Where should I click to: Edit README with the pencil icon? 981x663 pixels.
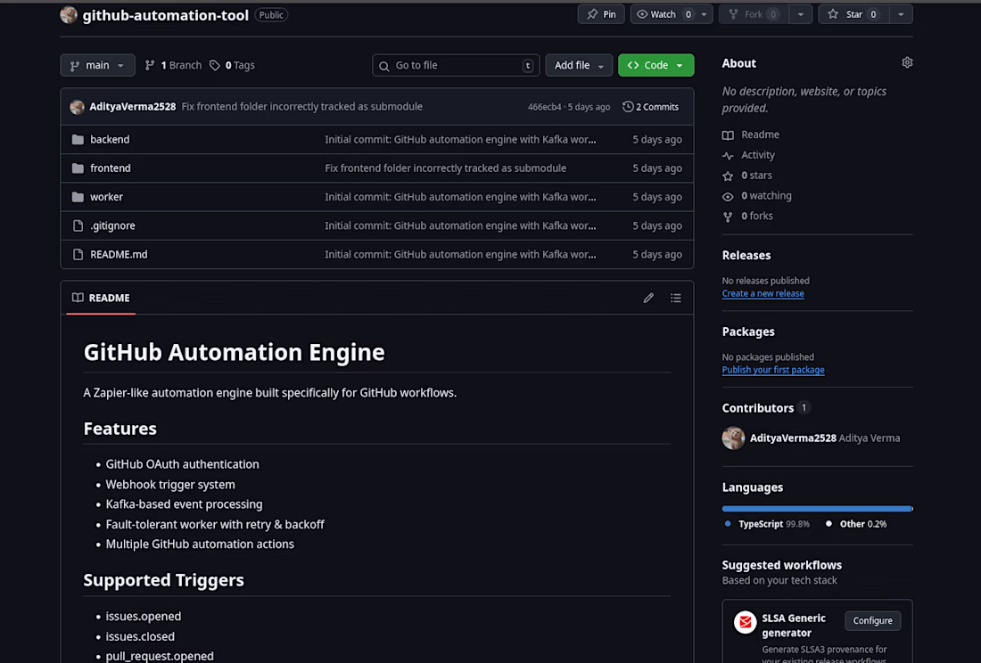click(648, 298)
